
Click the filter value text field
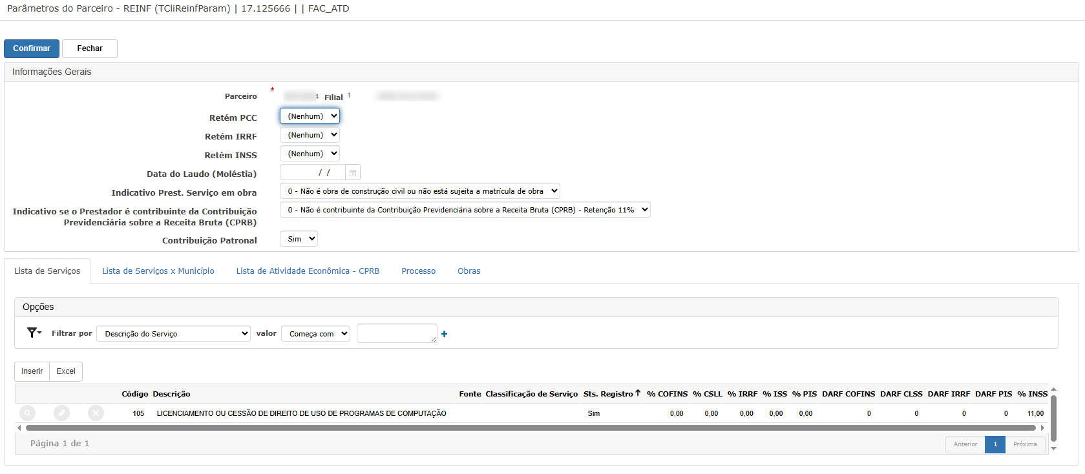(x=396, y=333)
